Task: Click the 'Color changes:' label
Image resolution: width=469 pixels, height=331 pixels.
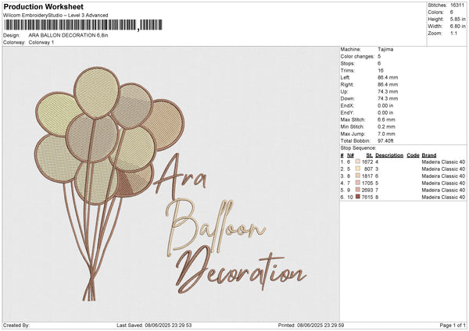Action: pos(357,56)
